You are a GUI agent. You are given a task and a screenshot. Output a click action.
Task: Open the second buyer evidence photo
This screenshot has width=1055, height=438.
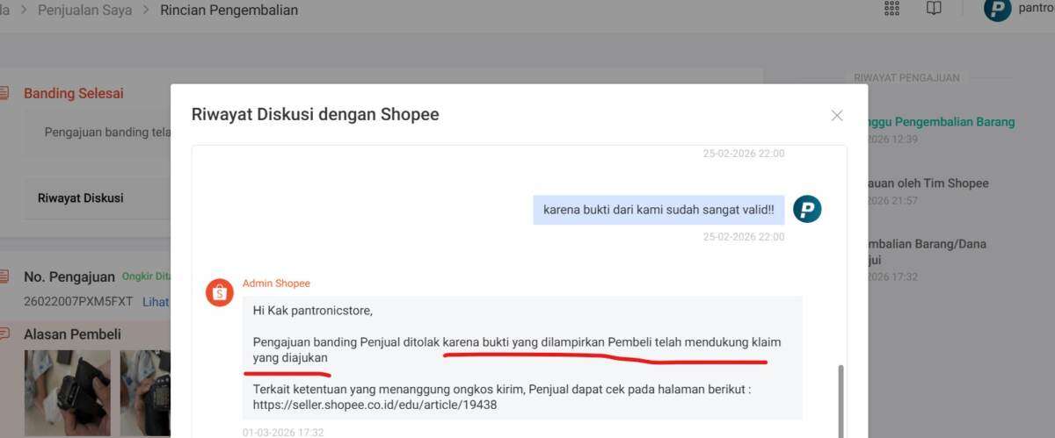point(145,392)
